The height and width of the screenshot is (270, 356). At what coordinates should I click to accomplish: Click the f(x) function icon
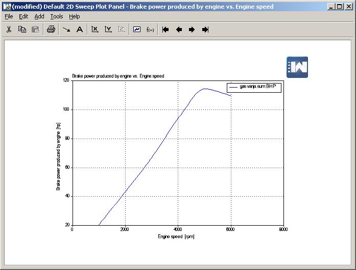click(x=150, y=30)
